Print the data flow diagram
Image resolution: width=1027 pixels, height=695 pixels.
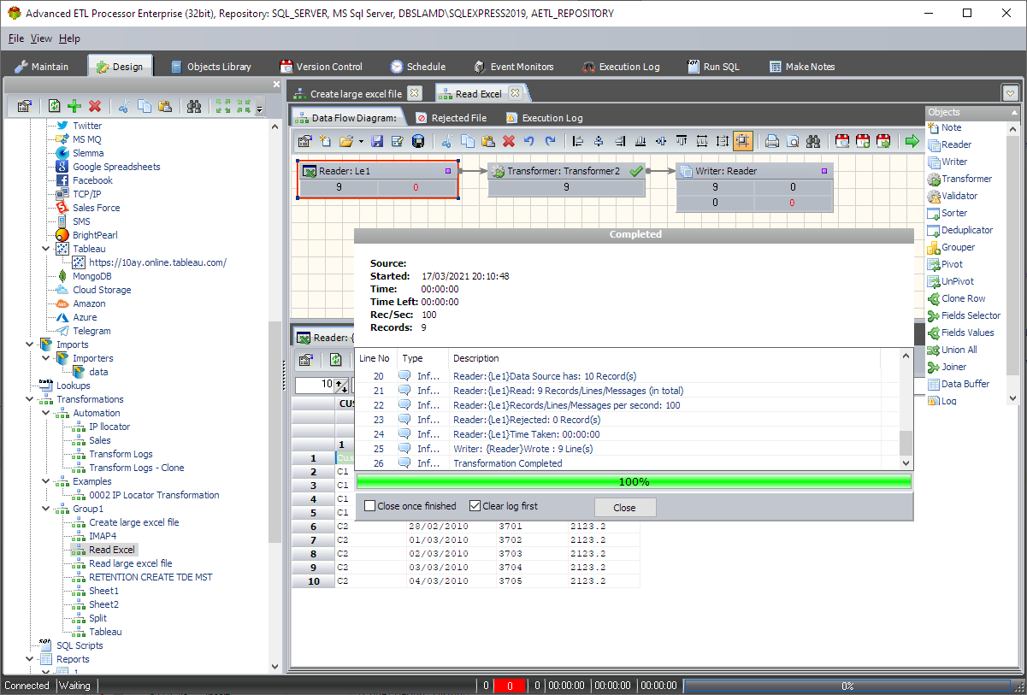773,141
